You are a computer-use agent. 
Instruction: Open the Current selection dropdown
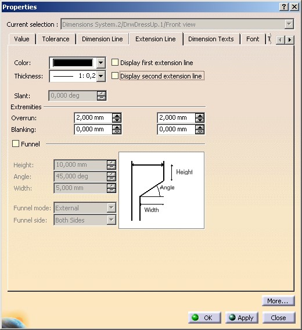coord(289,24)
